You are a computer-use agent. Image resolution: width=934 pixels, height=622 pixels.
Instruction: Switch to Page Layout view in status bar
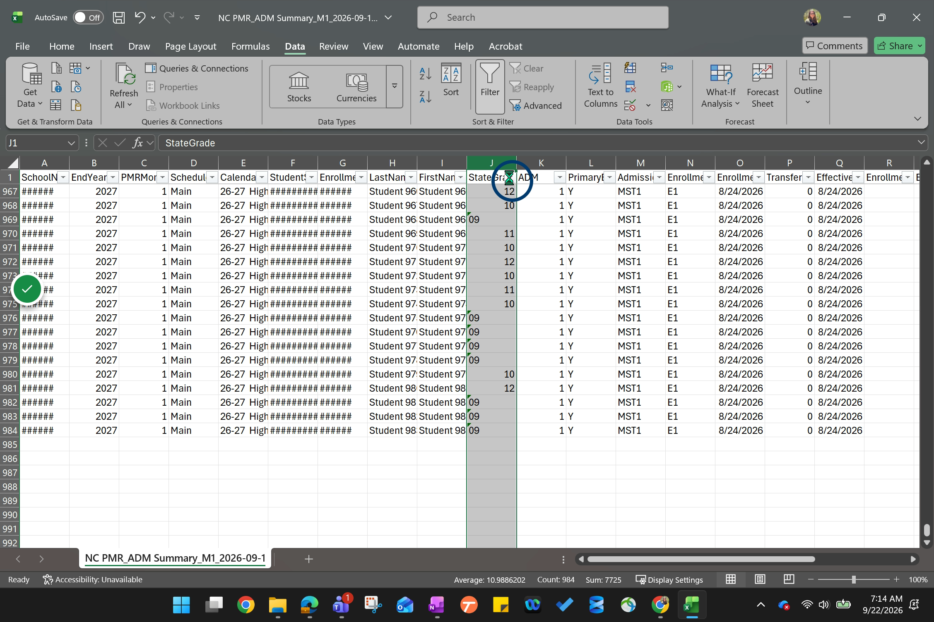point(760,579)
